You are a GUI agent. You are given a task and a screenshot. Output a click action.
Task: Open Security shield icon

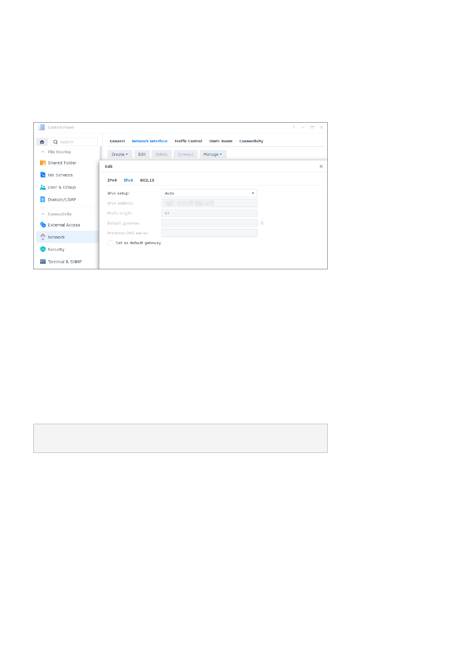coord(43,249)
